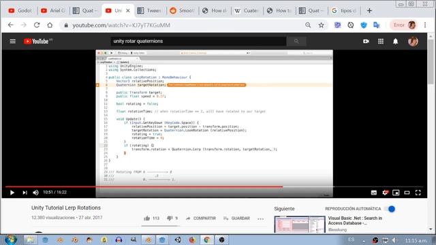This screenshot has width=436, height=245.
Task: Switch to the Ariel G tab
Action: click(x=53, y=11)
